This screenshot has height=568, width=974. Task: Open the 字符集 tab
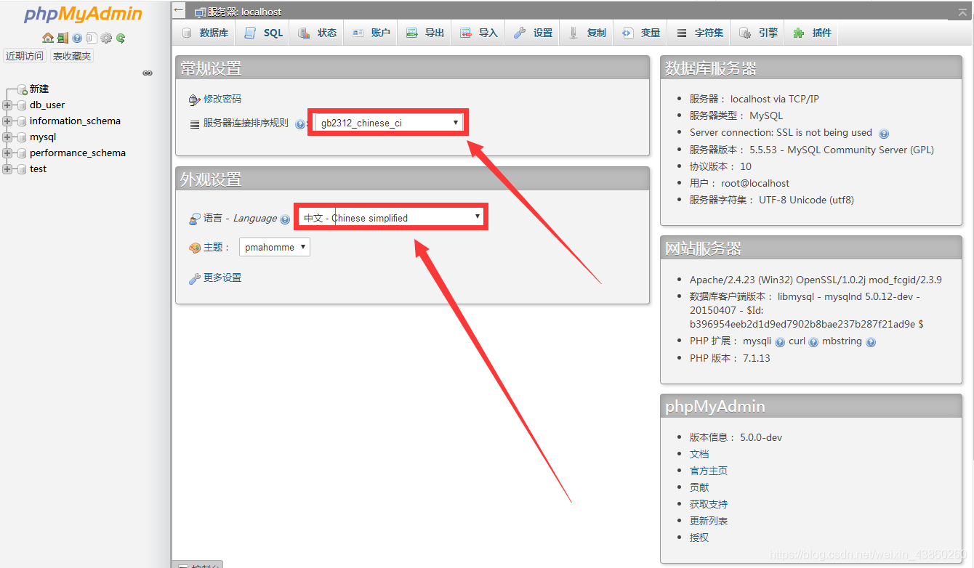[699, 33]
